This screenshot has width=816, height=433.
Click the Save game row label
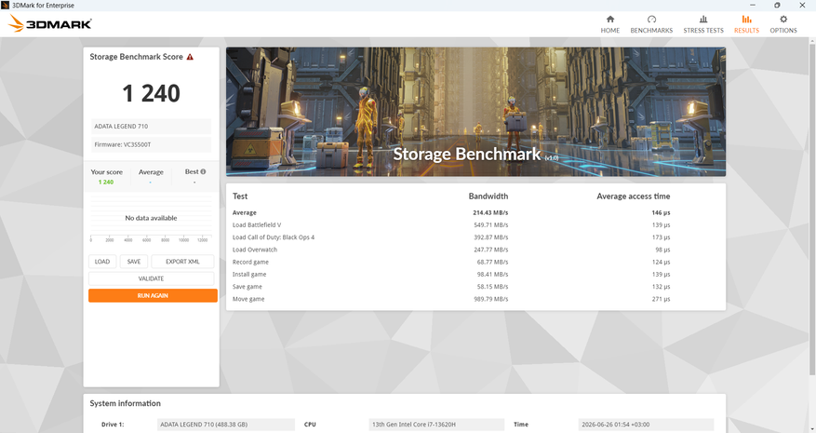[x=247, y=287]
